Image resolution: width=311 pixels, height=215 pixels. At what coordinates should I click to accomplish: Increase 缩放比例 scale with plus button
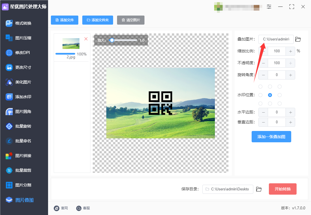pos(290,51)
